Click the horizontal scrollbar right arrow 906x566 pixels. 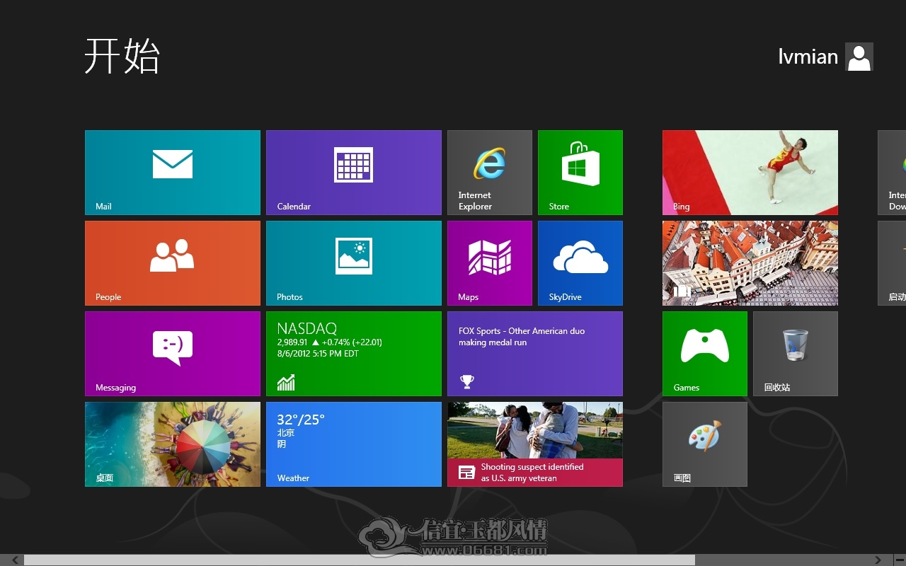click(x=878, y=560)
